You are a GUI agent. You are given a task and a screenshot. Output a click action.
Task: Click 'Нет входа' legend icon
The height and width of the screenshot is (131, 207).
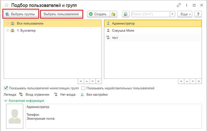[56, 94]
